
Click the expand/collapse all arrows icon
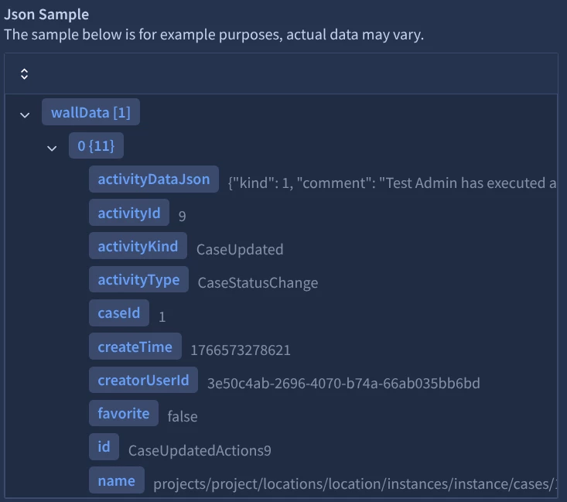point(24,74)
